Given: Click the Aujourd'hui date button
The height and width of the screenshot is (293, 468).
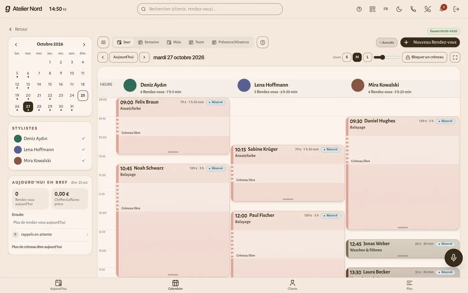Looking at the screenshot, I should (x=123, y=57).
